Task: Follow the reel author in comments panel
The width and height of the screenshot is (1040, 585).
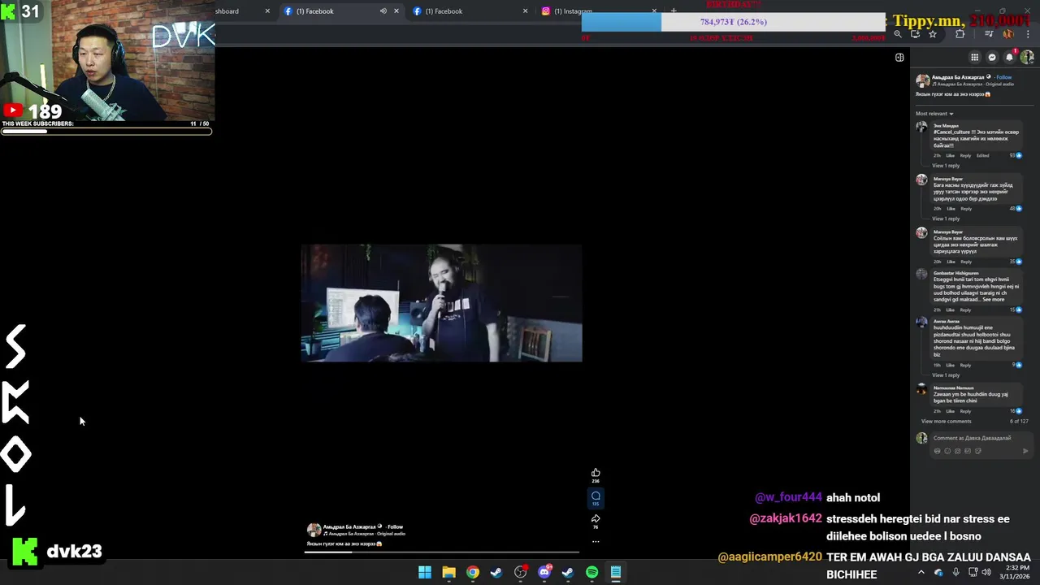Action: tap(1003, 77)
